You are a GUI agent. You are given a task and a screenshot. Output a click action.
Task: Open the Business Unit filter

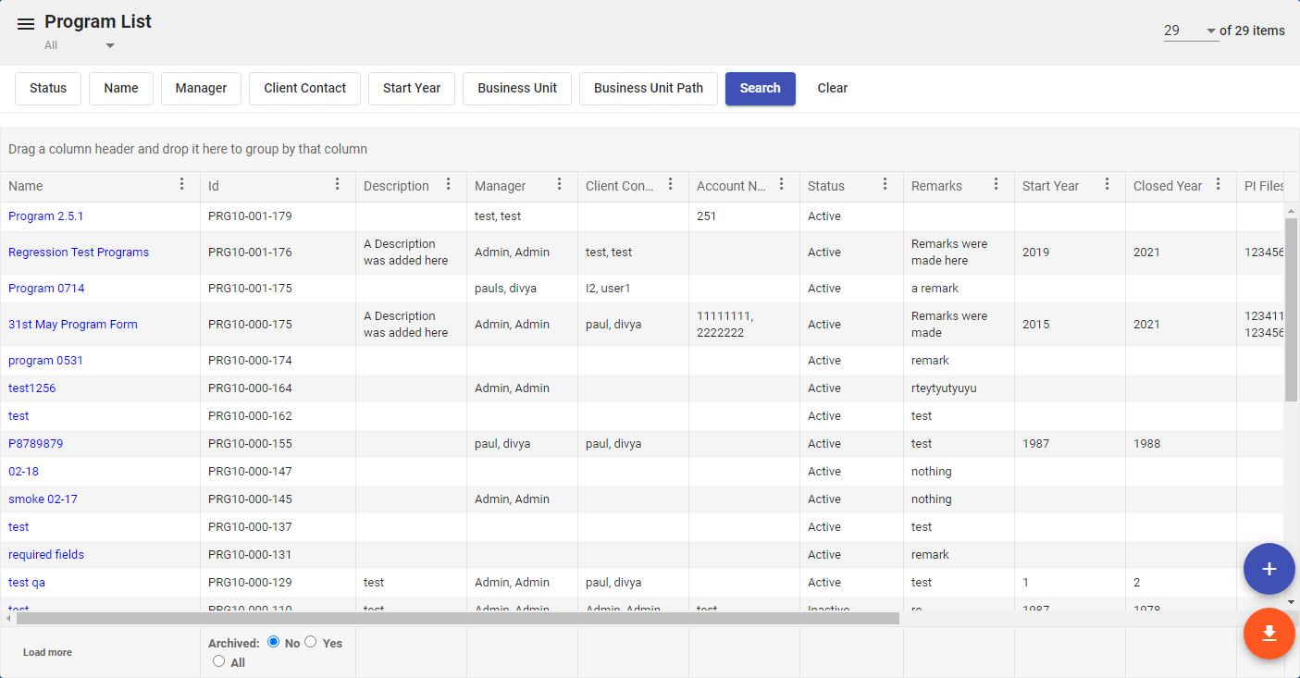pos(517,89)
